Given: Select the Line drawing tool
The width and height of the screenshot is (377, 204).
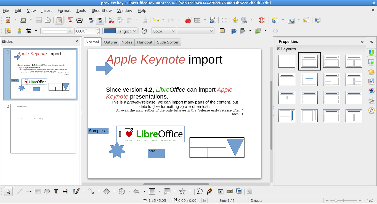Looking at the screenshot, I should tap(20, 191).
